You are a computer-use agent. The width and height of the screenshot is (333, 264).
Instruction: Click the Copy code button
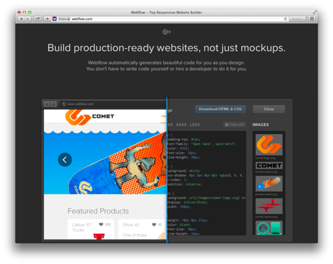pos(234,125)
